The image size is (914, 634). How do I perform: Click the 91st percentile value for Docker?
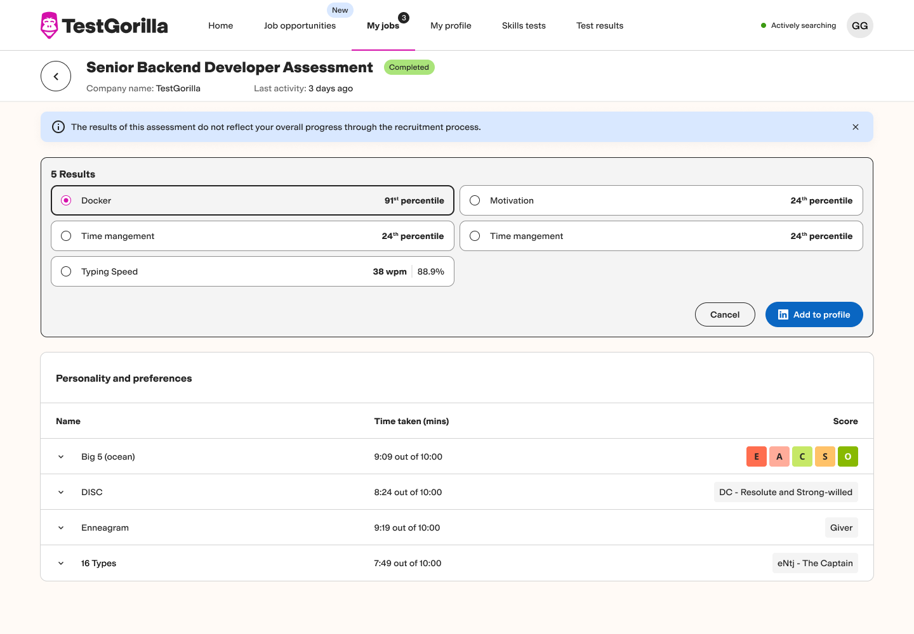(414, 200)
